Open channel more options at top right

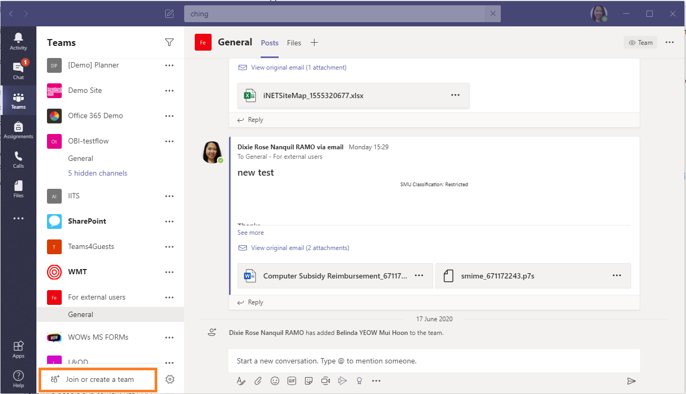coord(670,43)
